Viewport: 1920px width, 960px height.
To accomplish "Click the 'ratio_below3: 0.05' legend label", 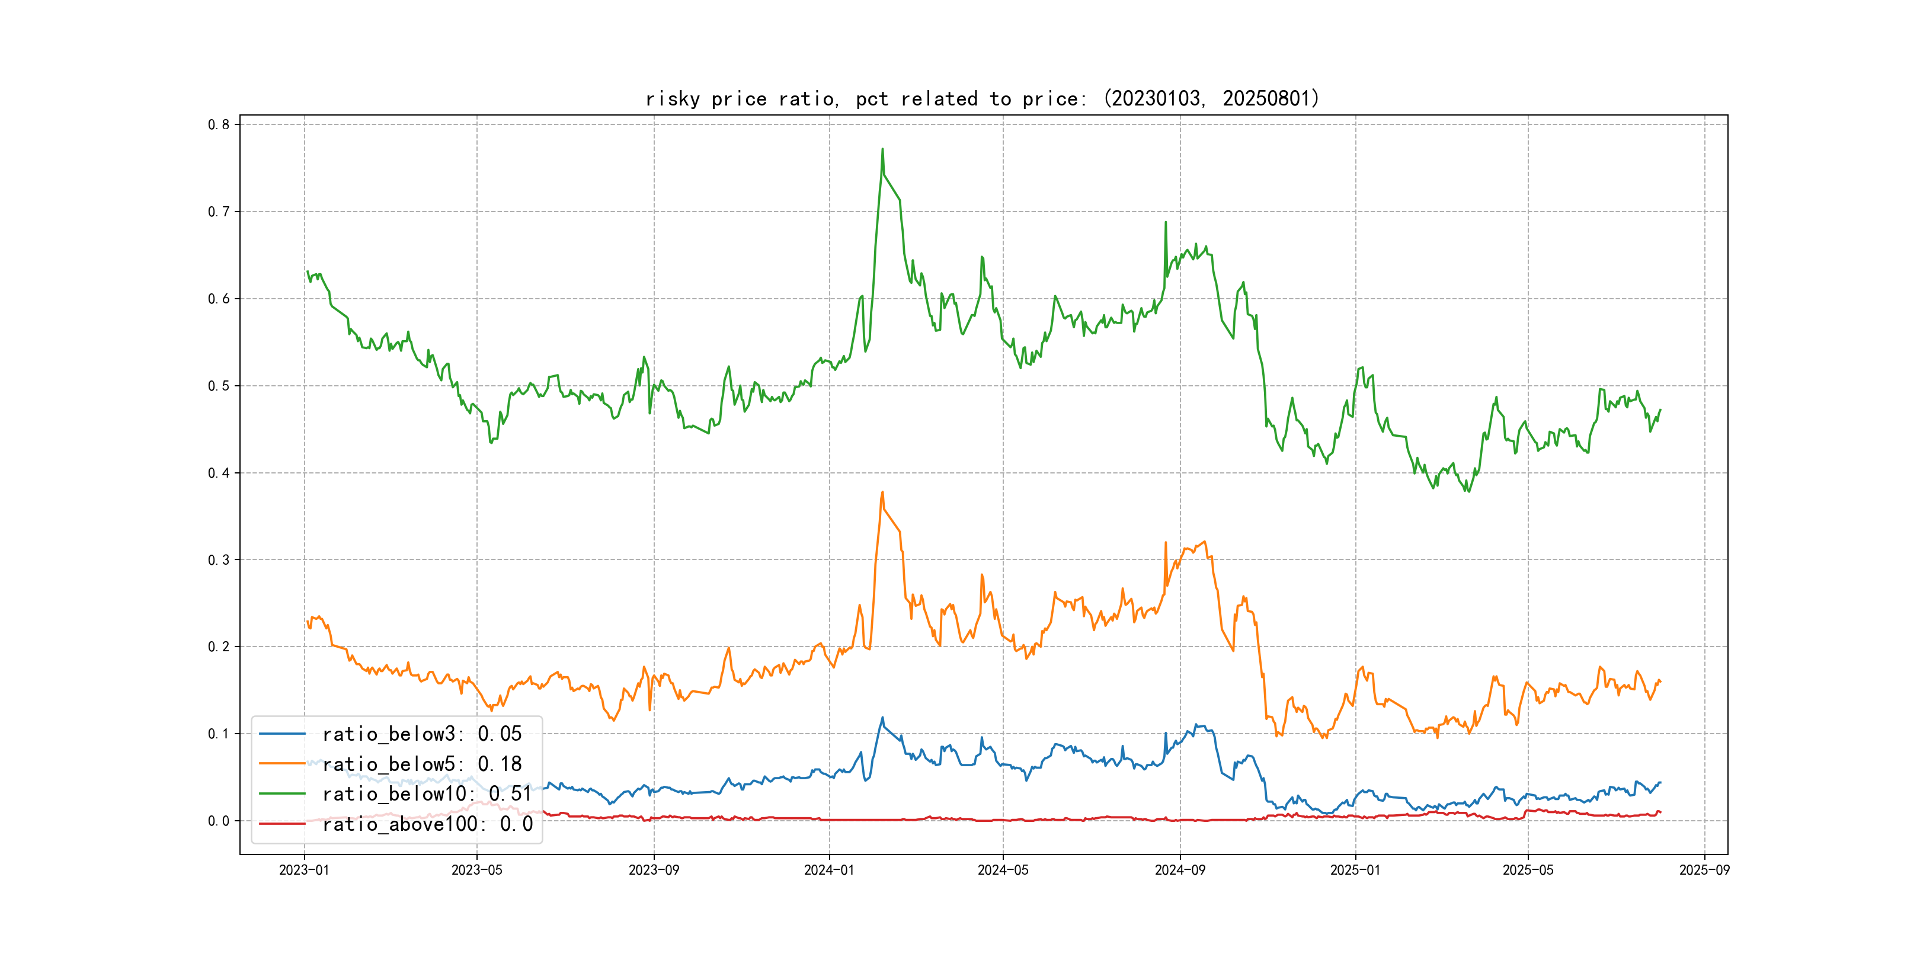I will 422,734.
